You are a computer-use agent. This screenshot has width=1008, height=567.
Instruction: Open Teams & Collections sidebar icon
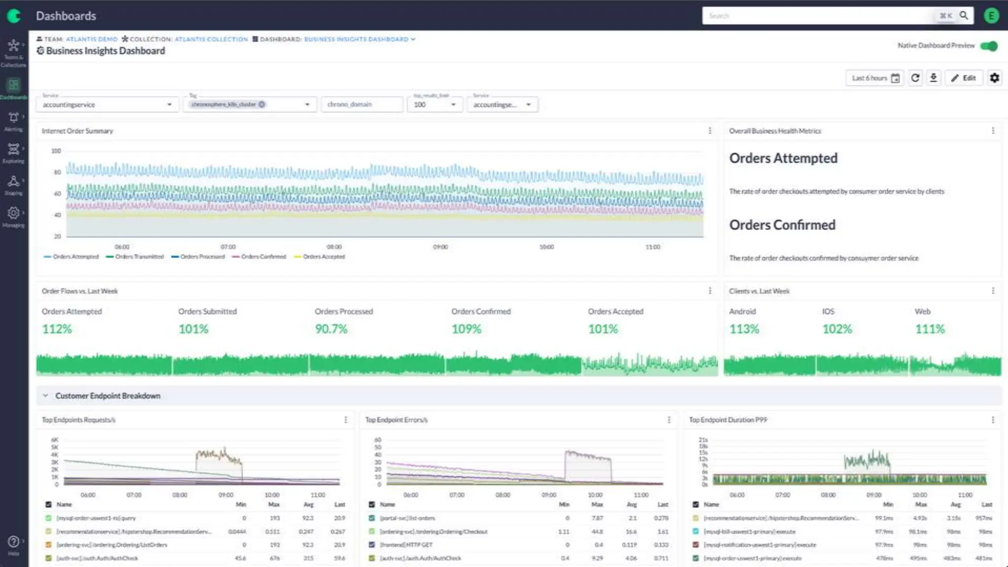pyautogui.click(x=13, y=52)
